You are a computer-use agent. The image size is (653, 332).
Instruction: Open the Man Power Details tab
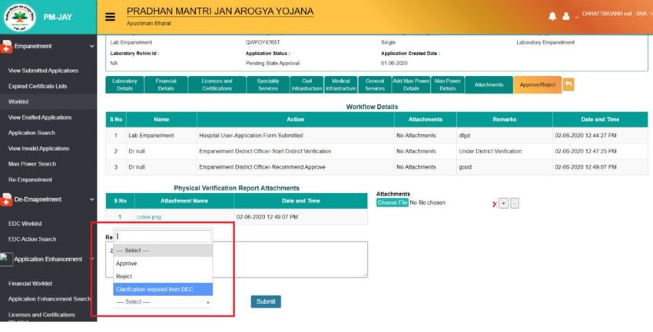pyautogui.click(x=448, y=85)
